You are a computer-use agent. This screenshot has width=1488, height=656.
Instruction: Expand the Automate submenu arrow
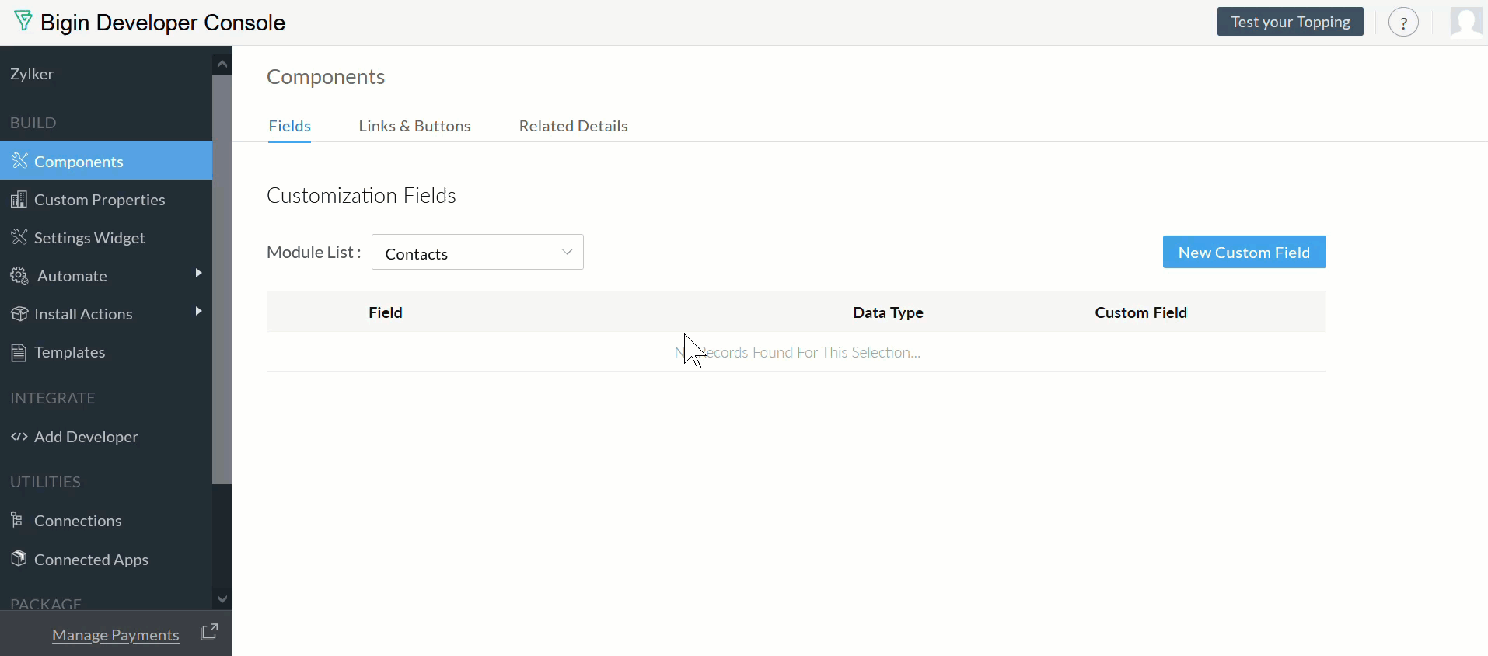tap(198, 273)
